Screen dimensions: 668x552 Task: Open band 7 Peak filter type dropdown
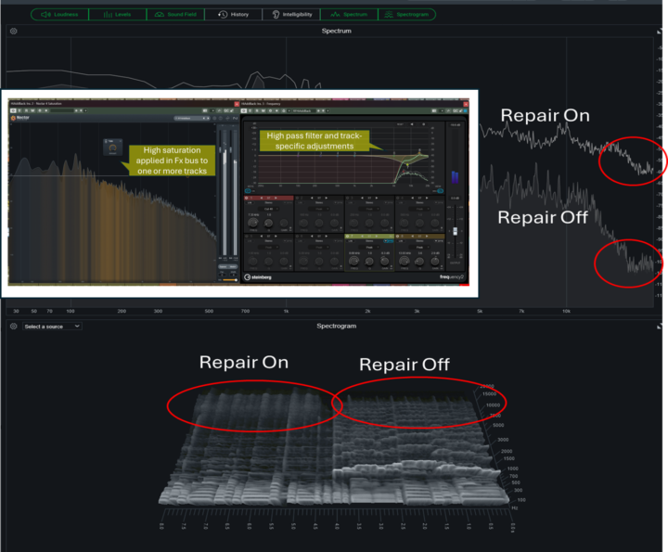[x=369, y=247]
